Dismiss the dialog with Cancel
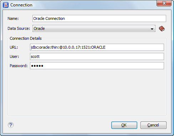The image size is (174, 136). [x=153, y=125]
